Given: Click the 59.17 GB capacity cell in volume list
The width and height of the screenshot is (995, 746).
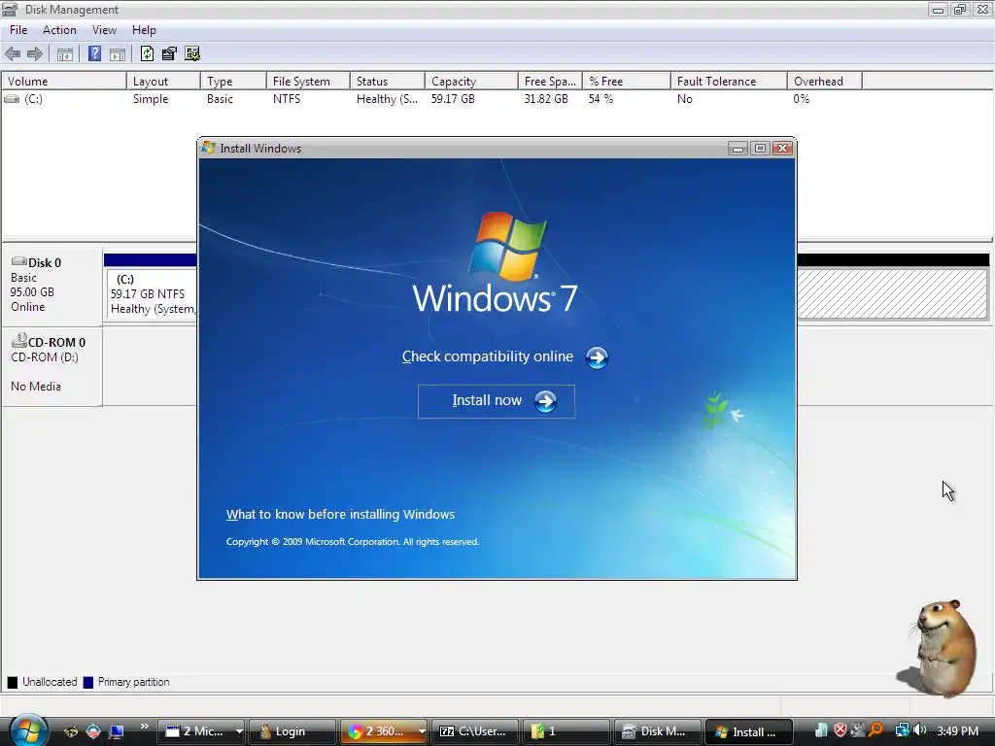Looking at the screenshot, I should click(453, 99).
